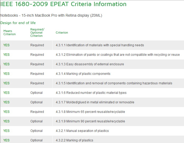
Task: Click the Required/Optional Criterion column header
Action: tap(37, 33)
